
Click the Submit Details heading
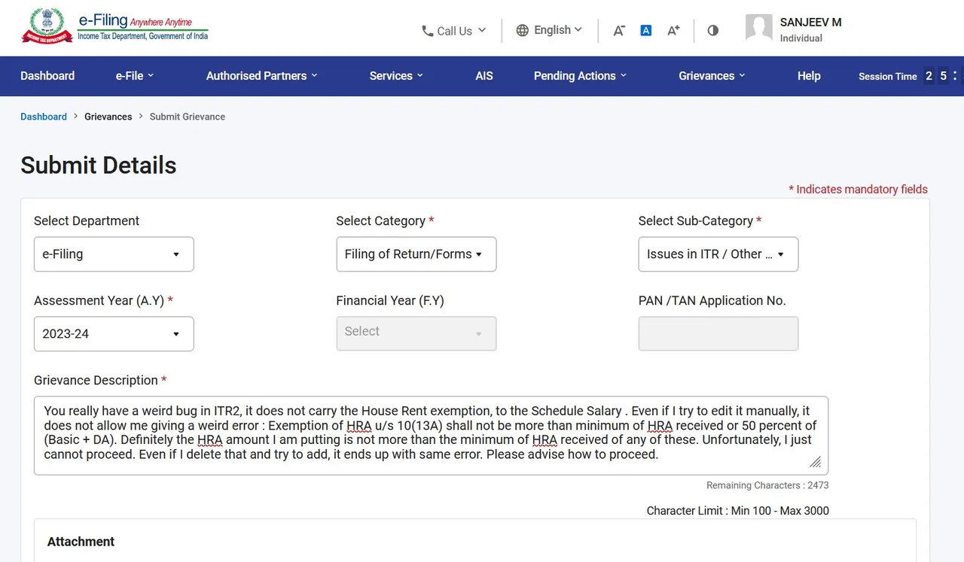(99, 165)
